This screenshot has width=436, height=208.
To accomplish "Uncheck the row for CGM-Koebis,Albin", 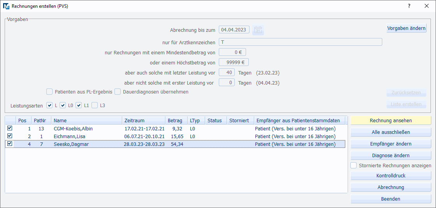I will pos(10,128).
